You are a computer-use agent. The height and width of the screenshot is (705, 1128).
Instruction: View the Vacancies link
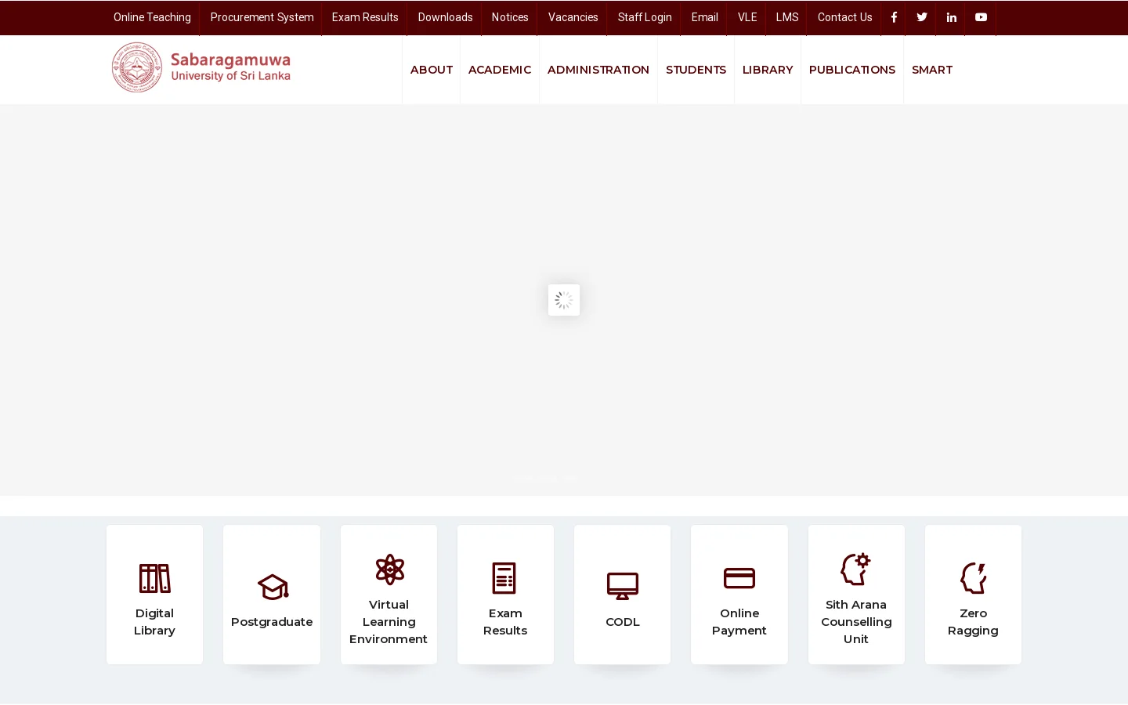[573, 17]
